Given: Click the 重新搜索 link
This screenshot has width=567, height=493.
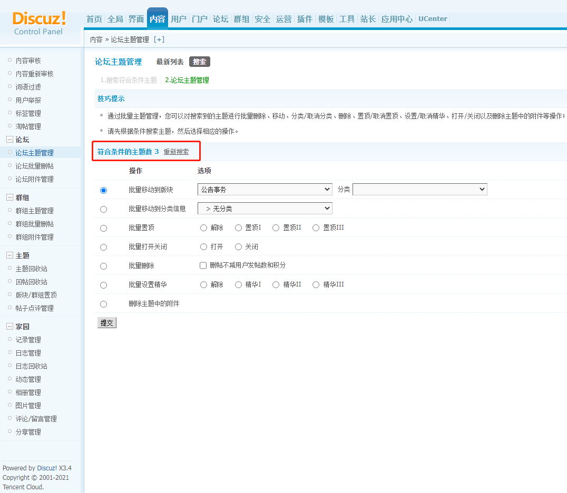Looking at the screenshot, I should pos(176,152).
